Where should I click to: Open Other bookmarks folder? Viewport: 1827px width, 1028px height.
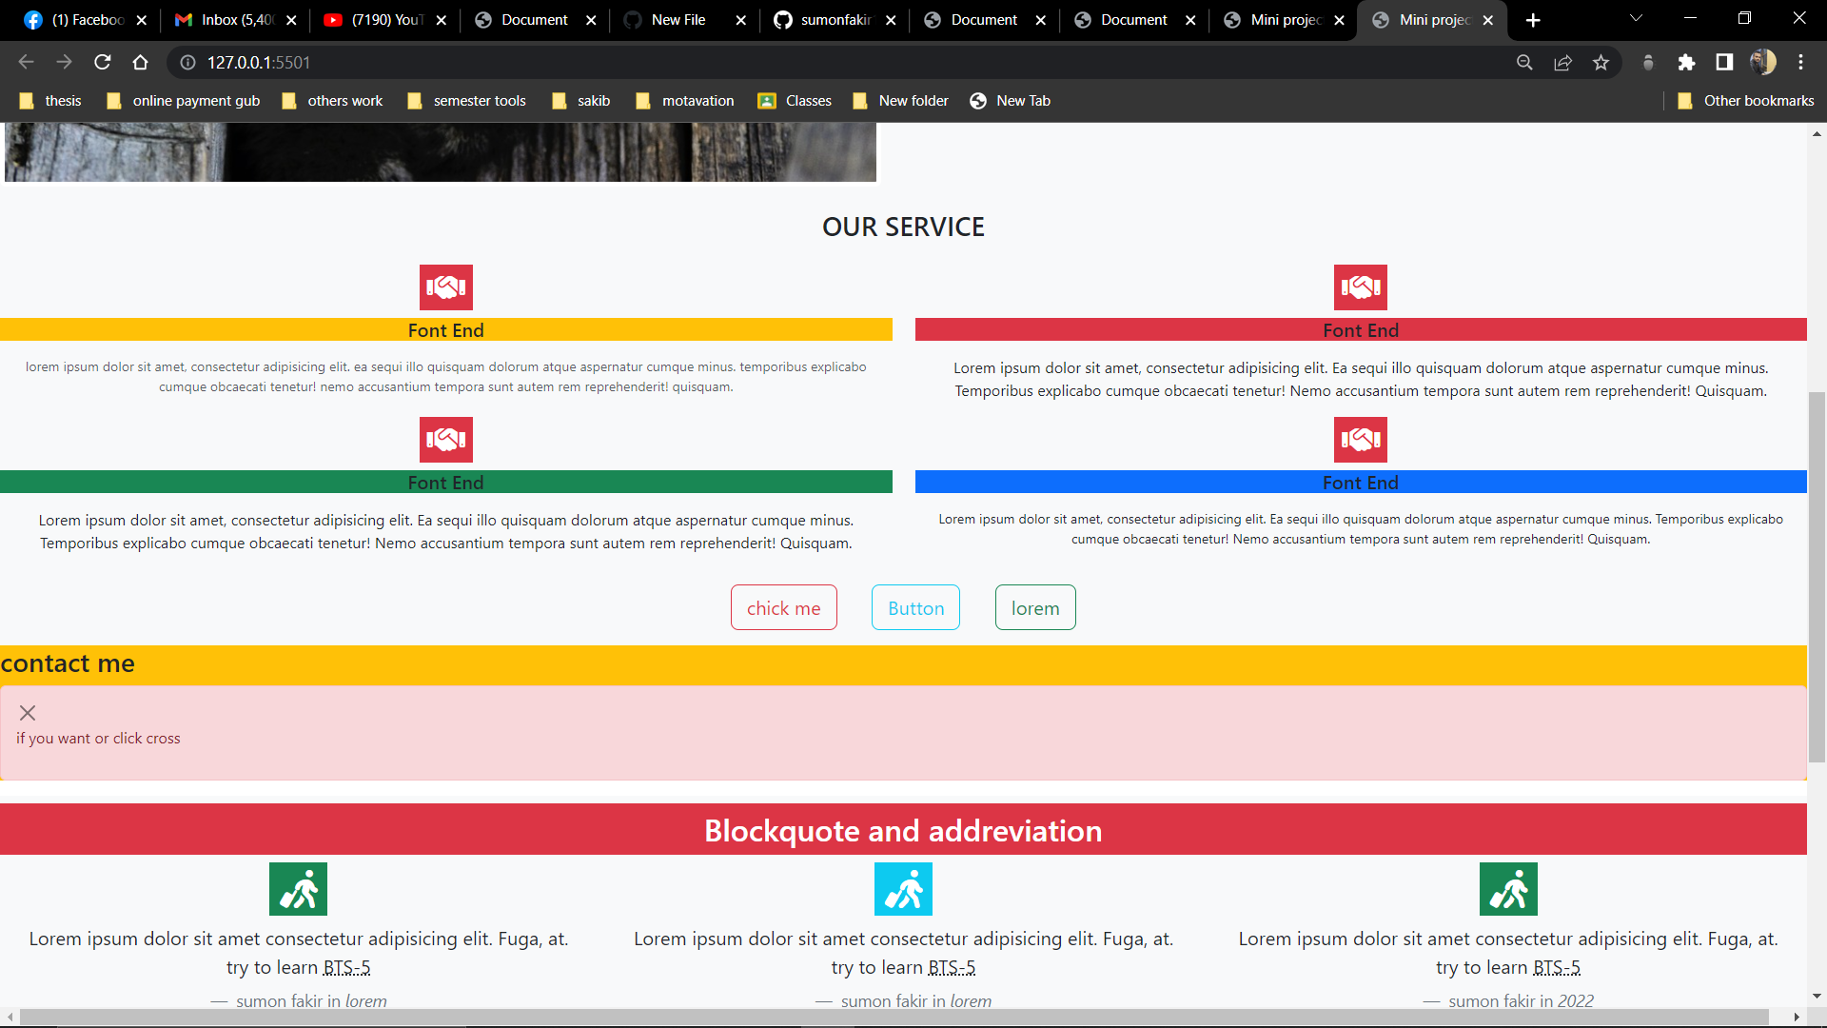point(1746,101)
